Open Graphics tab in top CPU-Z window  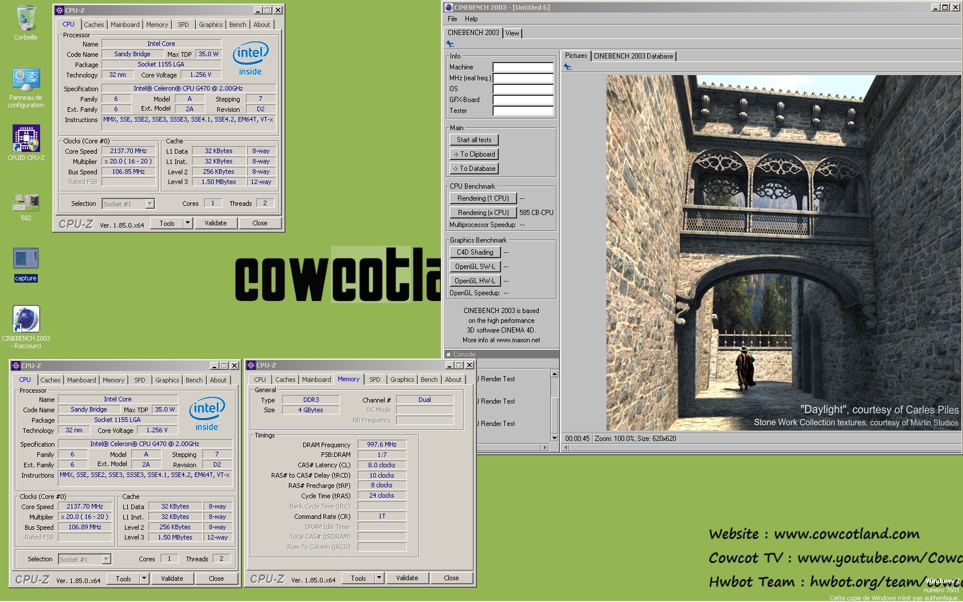[211, 25]
